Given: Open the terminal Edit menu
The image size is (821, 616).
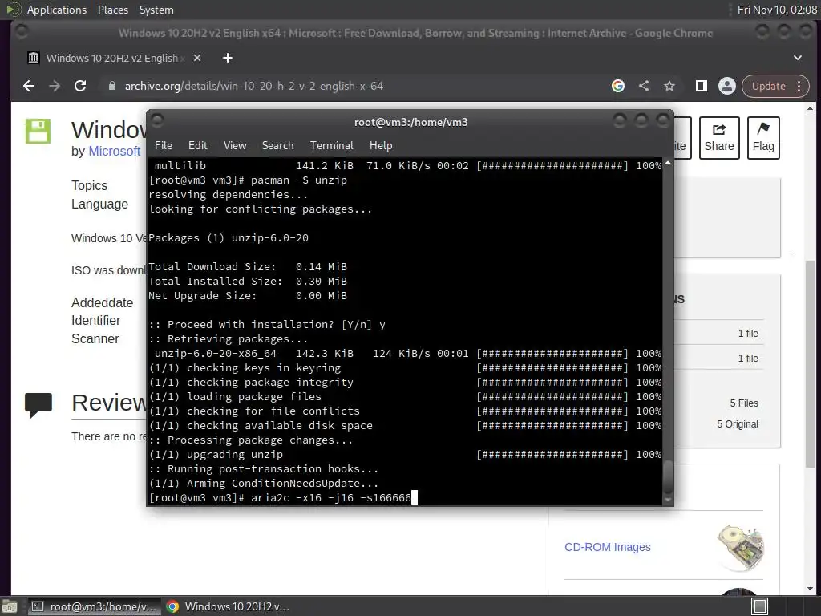Looking at the screenshot, I should coord(198,146).
